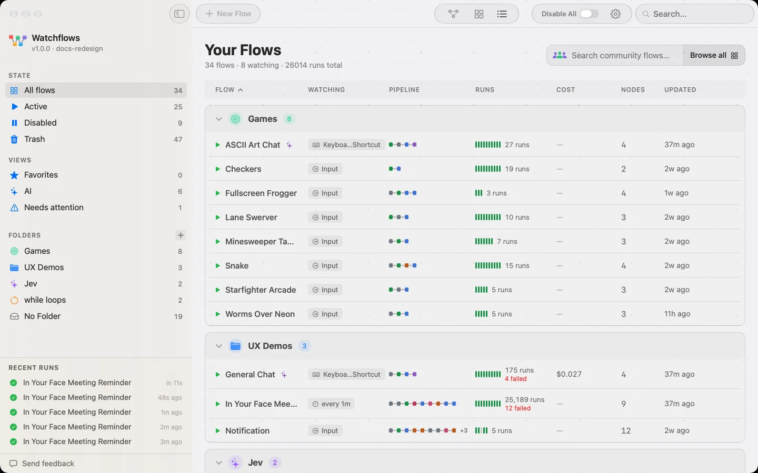Select Active state filter

96,106
